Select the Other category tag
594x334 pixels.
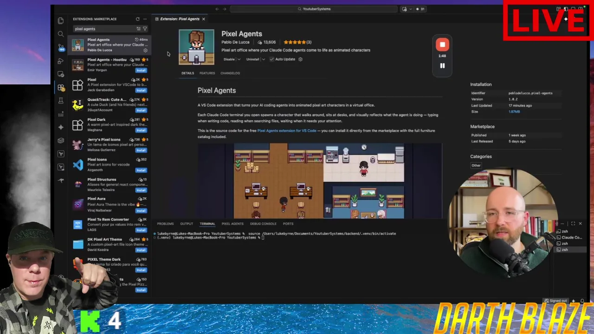(x=476, y=166)
